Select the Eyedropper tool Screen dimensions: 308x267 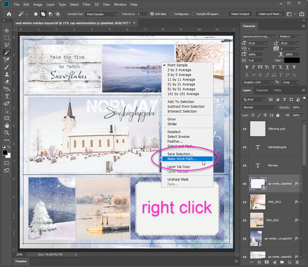[x=7, y=60]
